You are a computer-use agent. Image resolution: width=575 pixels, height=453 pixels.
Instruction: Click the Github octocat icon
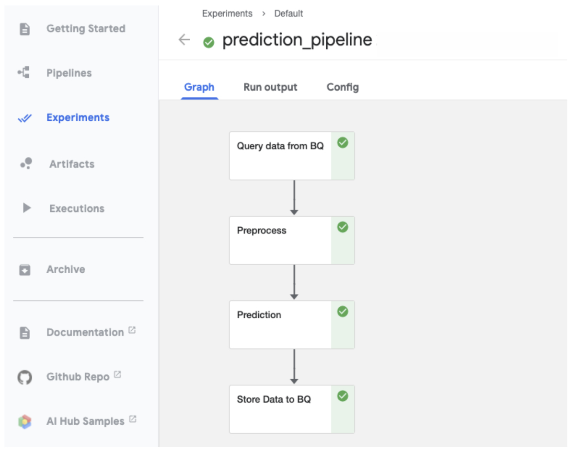(24, 377)
